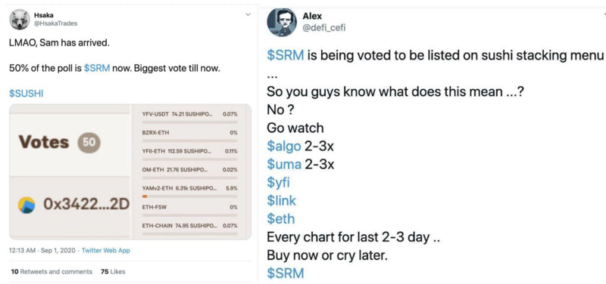Click the 12:13 AM Sep 1 timestamp

click(42, 251)
